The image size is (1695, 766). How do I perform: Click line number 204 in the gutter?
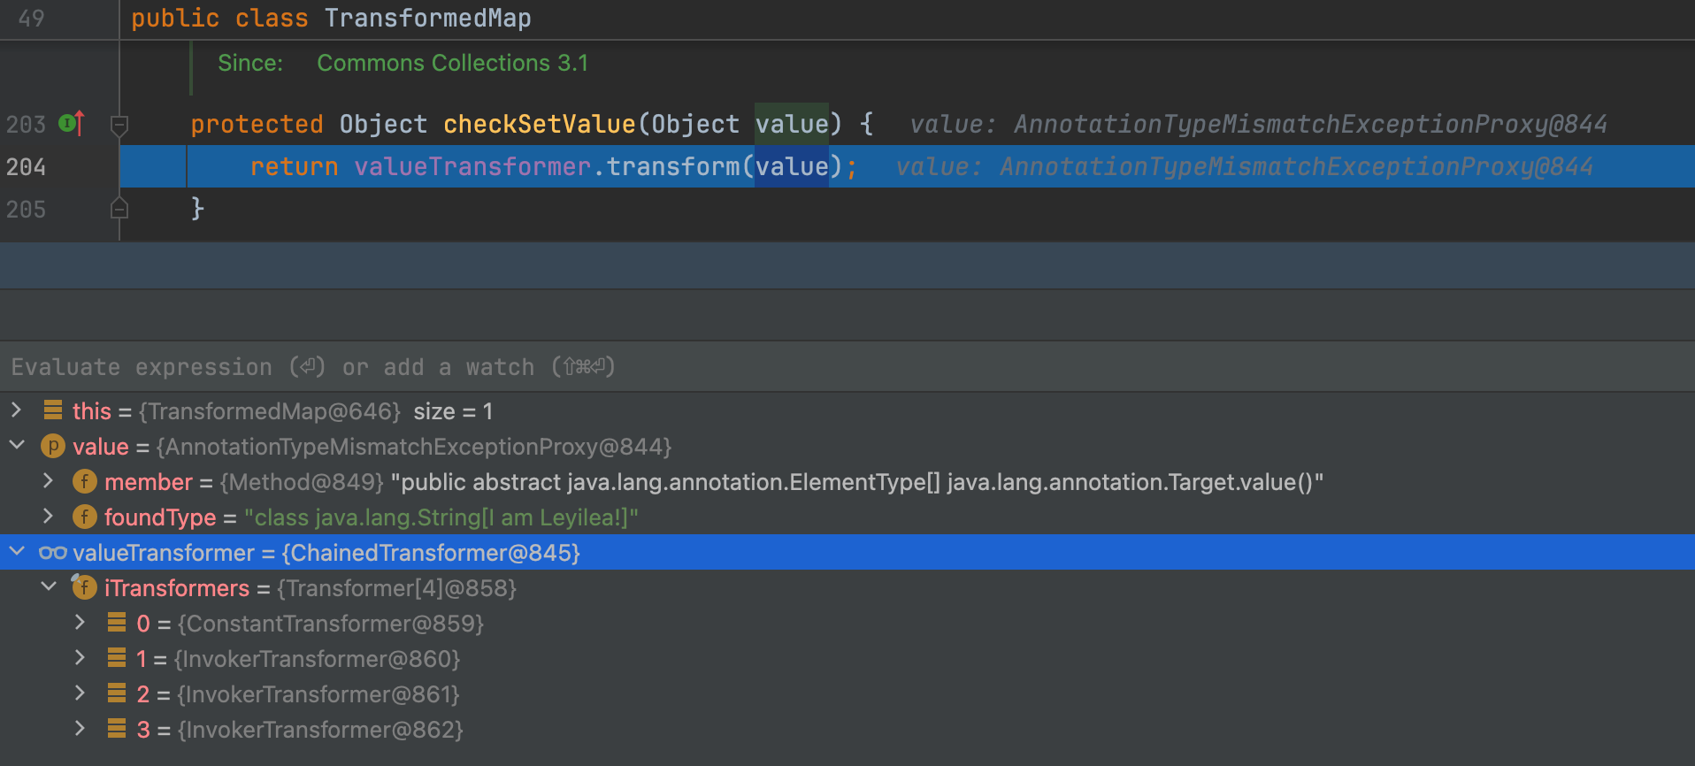pos(26,166)
